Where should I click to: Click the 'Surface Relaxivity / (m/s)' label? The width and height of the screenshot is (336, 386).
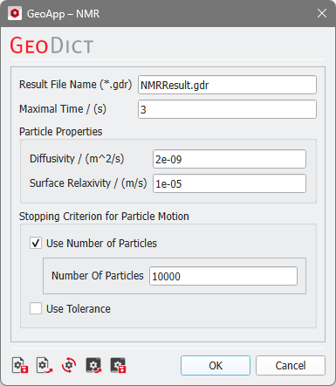point(88,183)
